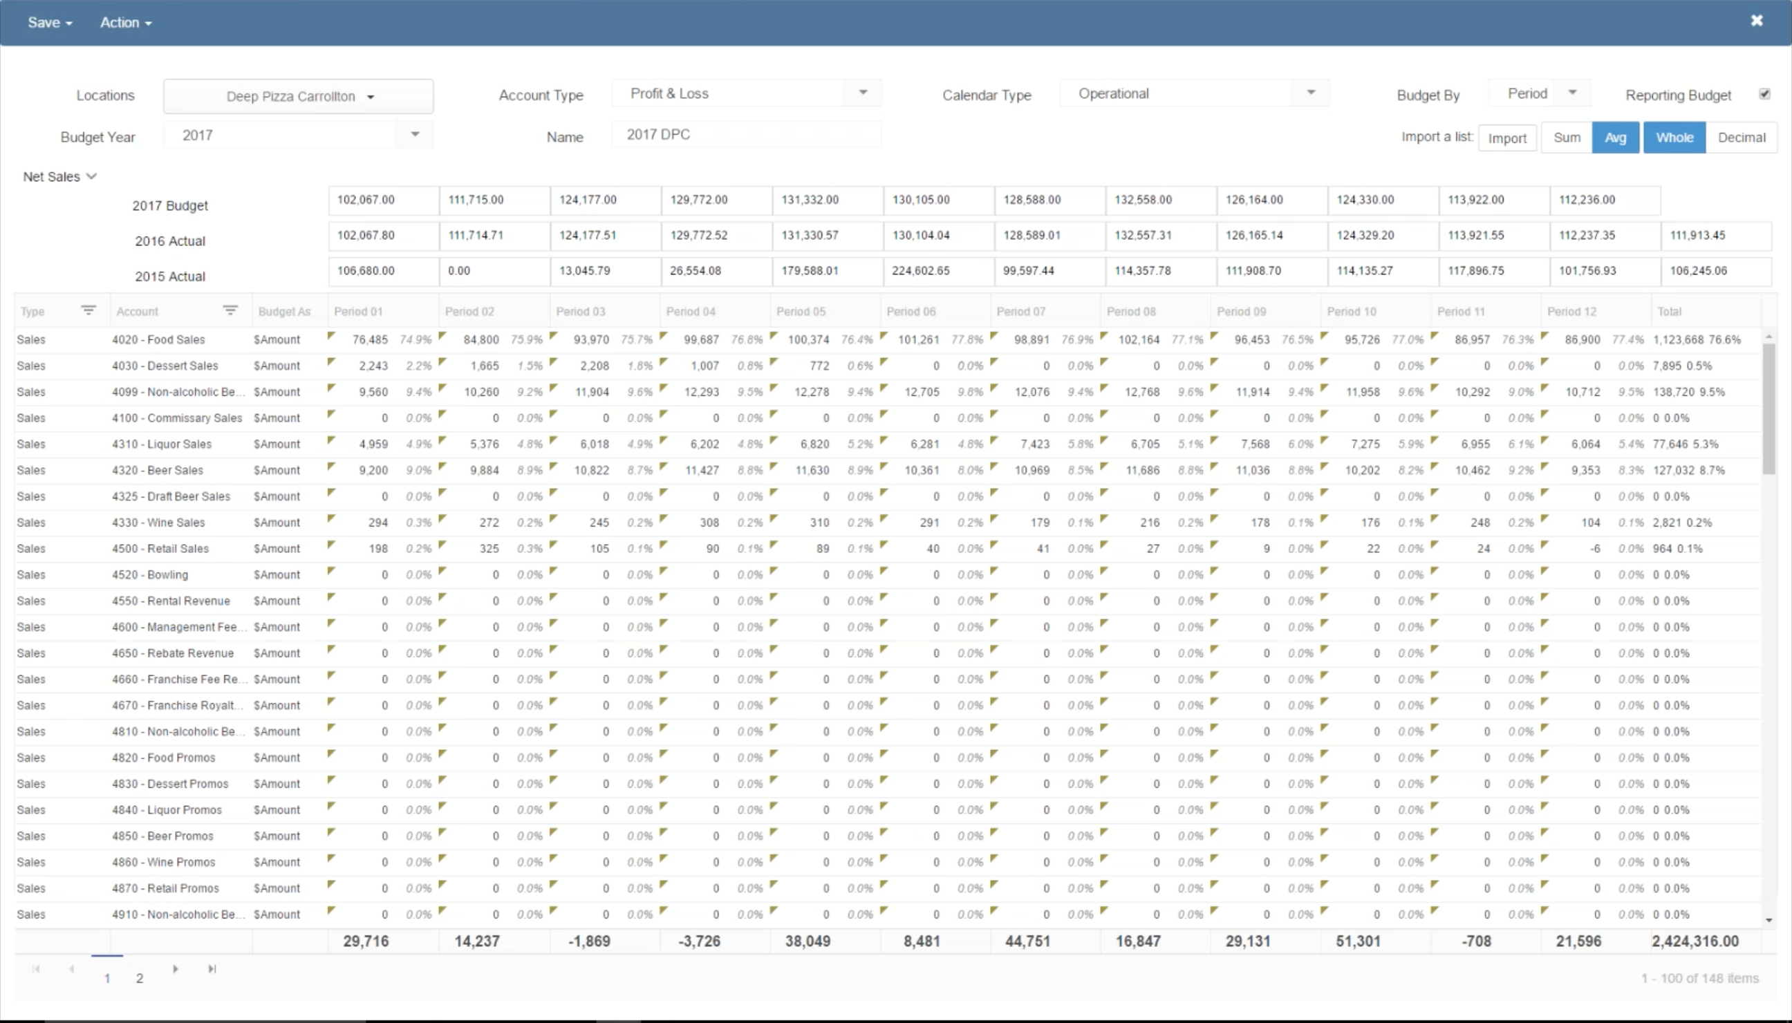Click the Import button
The height and width of the screenshot is (1023, 1792).
[1506, 138]
